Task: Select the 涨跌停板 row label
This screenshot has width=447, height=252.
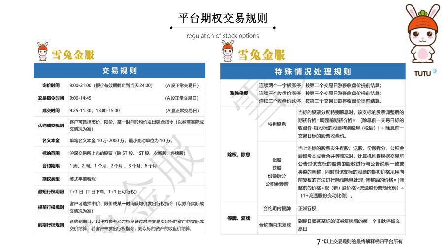Action: (x=239, y=93)
